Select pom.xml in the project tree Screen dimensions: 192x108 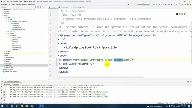click(x=8, y=65)
